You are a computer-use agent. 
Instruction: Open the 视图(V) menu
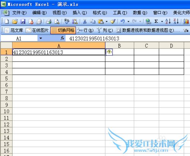click(x=59, y=13)
